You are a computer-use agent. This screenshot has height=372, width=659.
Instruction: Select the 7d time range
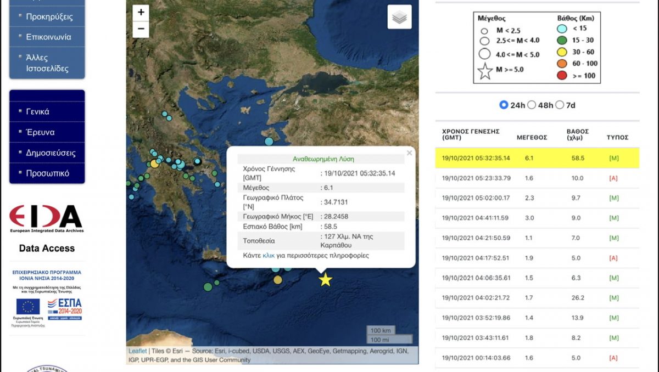(560, 105)
